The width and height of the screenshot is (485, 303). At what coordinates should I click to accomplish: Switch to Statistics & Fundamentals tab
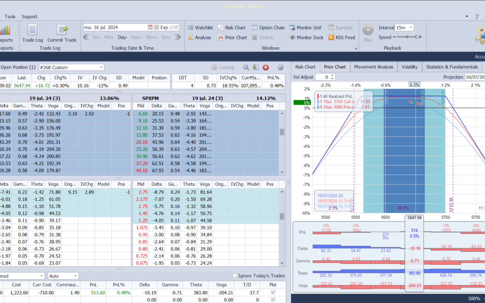click(x=452, y=67)
